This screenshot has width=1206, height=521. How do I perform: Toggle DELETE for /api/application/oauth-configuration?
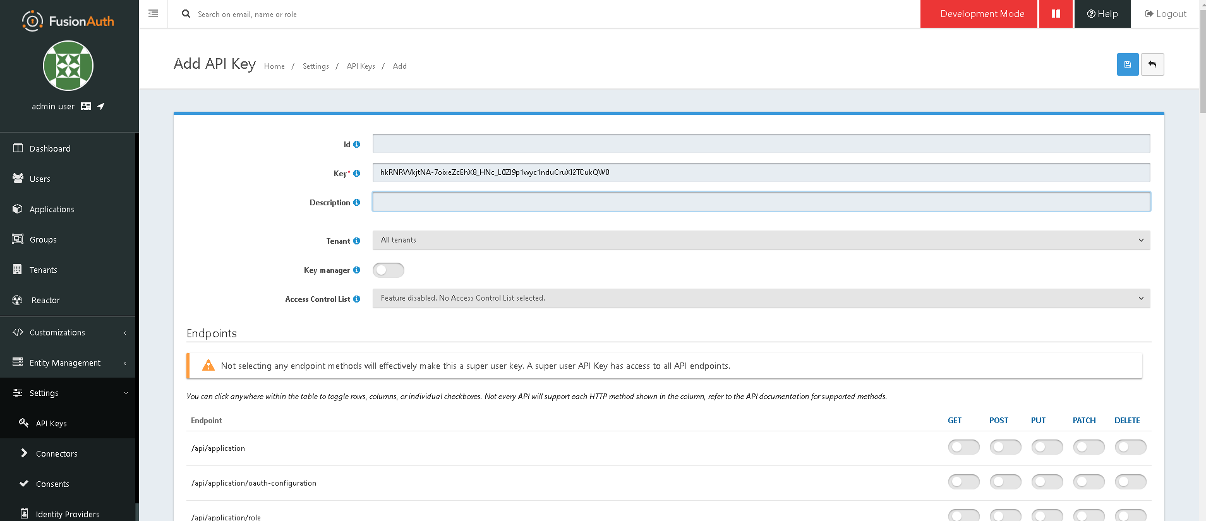(1130, 482)
